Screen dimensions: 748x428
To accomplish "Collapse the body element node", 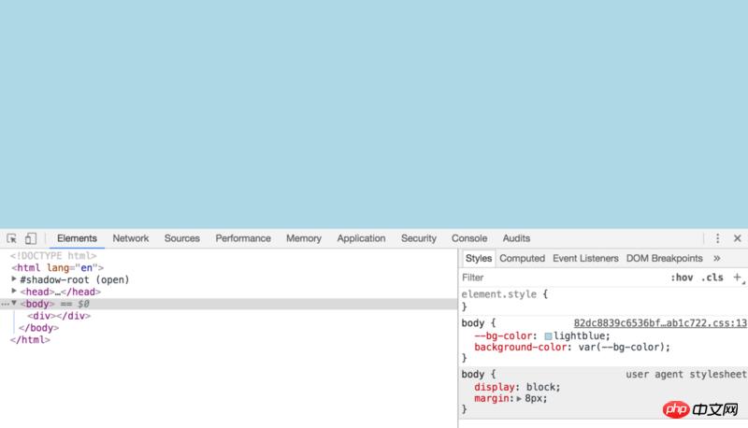I will (14, 304).
